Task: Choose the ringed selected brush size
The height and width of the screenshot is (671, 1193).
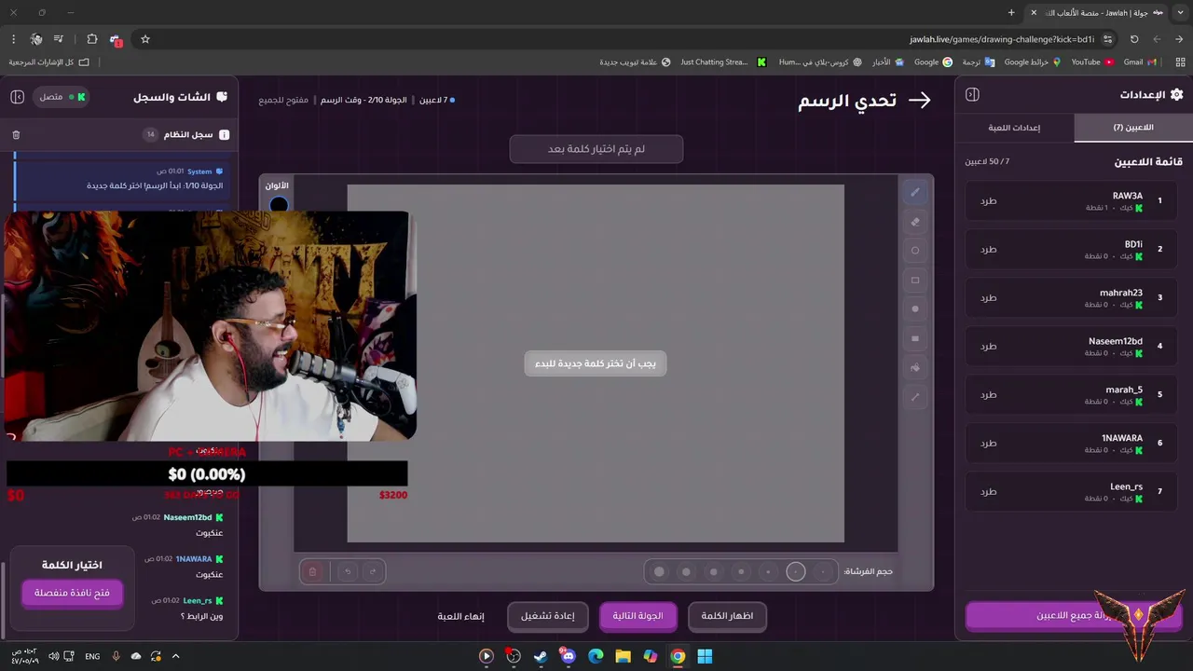Action: tap(795, 572)
